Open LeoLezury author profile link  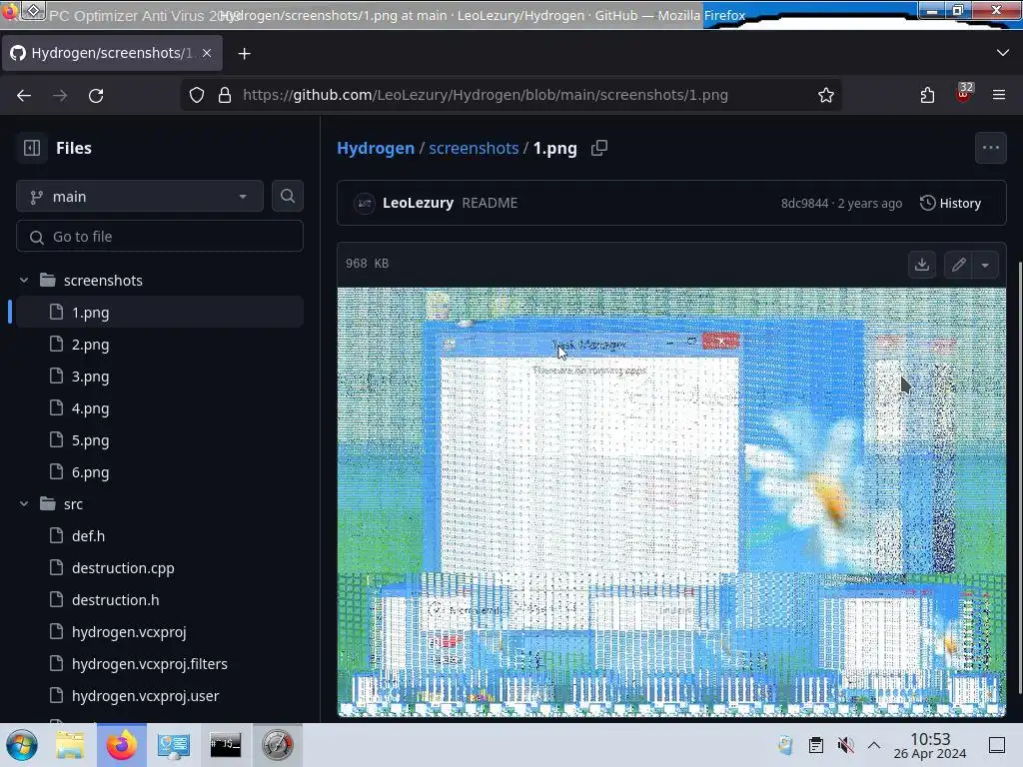(418, 203)
